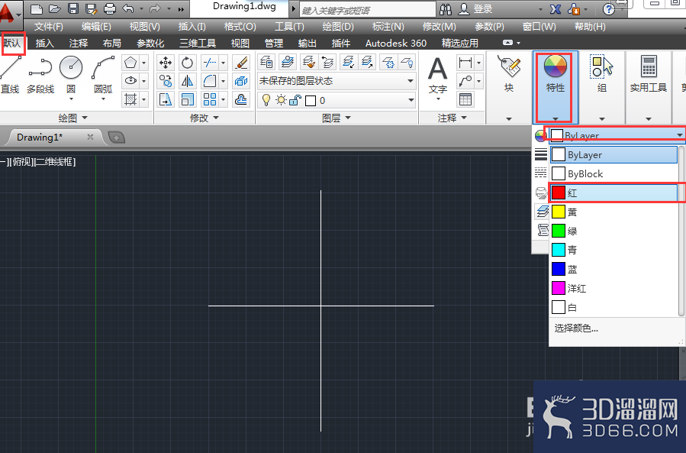Screen dimensions: 686x453
Task: Open the 修改(M) menu
Action: pyautogui.click(x=439, y=27)
